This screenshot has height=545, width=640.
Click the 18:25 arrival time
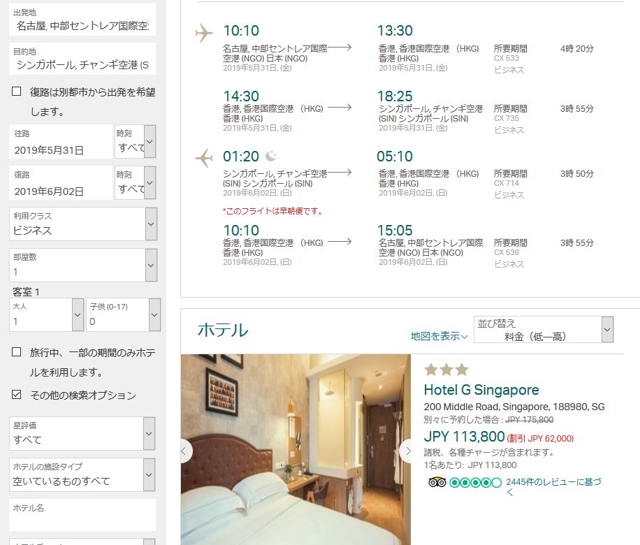(x=395, y=96)
